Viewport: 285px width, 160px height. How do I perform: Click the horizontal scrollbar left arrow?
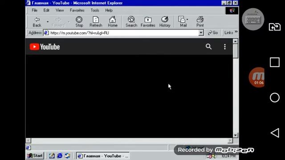(x=28, y=140)
